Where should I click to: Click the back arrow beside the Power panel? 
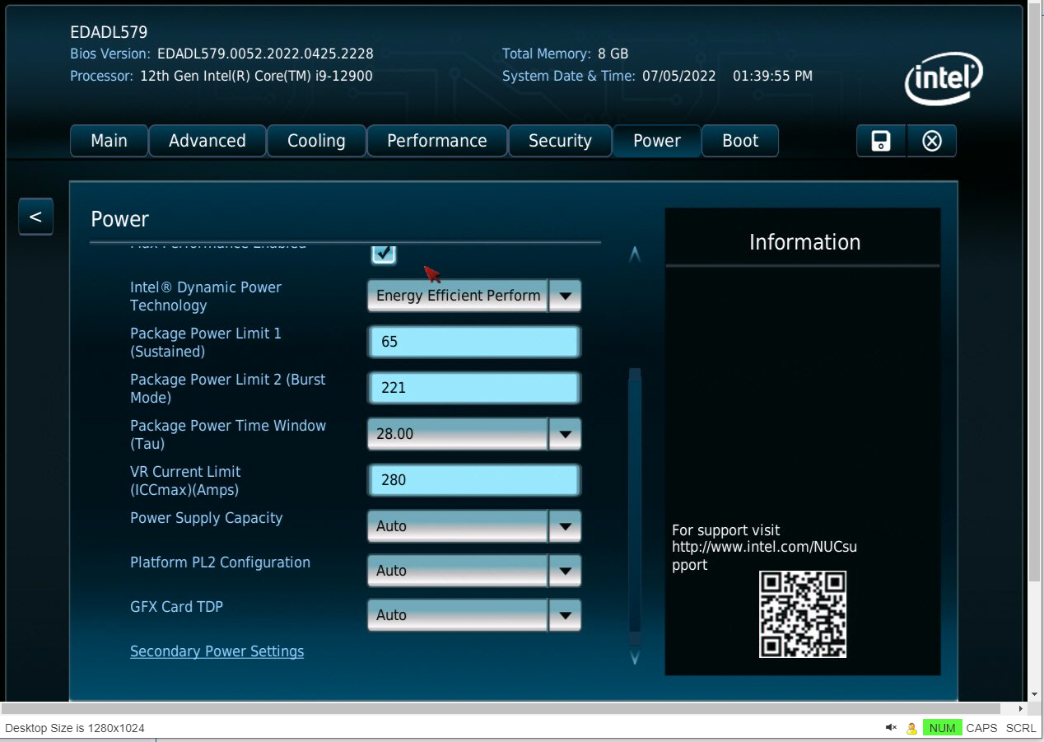point(35,216)
